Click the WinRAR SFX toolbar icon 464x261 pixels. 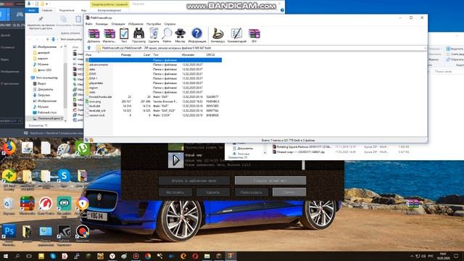254,36
